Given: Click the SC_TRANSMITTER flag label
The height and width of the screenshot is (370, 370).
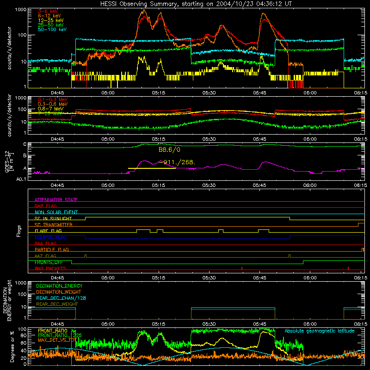Looking at the screenshot, I should point(54,225).
